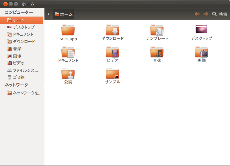Minimize the ホーム window
Image resolution: width=230 pixels, height=166 pixels.
(x=11, y=4)
